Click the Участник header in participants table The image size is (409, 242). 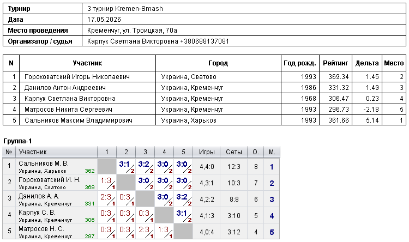click(87, 63)
